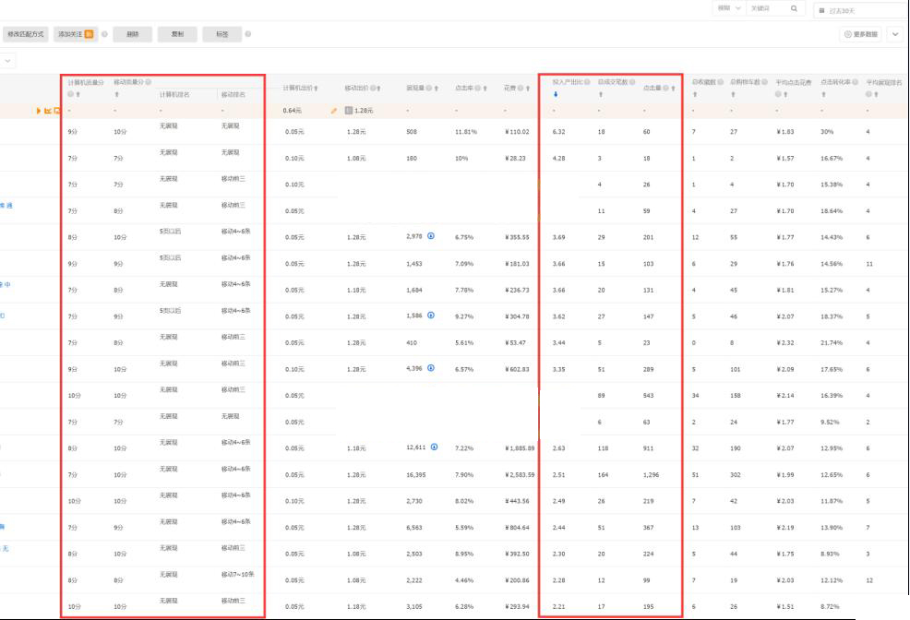This screenshot has height=620, width=910.
Task: Click help icon next to 总收藏数 header
Action: [x=720, y=82]
